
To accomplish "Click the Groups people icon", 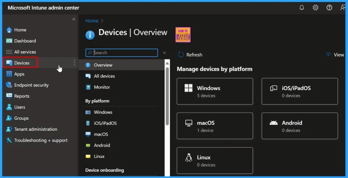I will (x=9, y=118).
